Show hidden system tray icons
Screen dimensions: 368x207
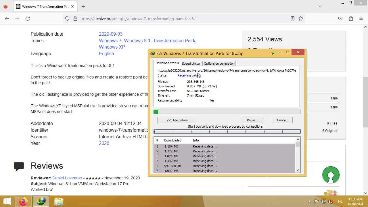click(310, 202)
